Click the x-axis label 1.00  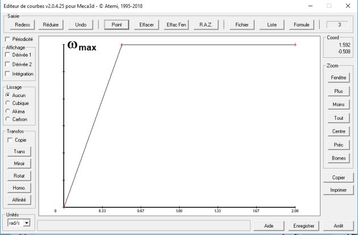pos(179,211)
